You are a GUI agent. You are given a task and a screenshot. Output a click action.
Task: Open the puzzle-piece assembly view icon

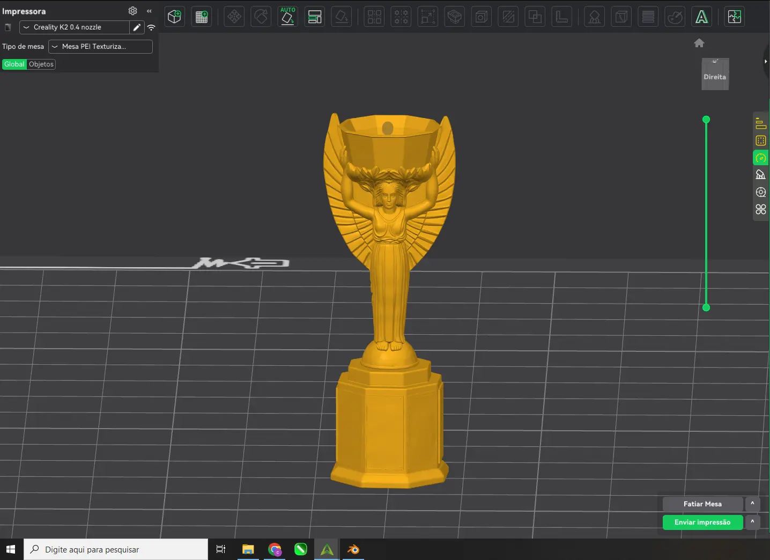[x=734, y=17]
